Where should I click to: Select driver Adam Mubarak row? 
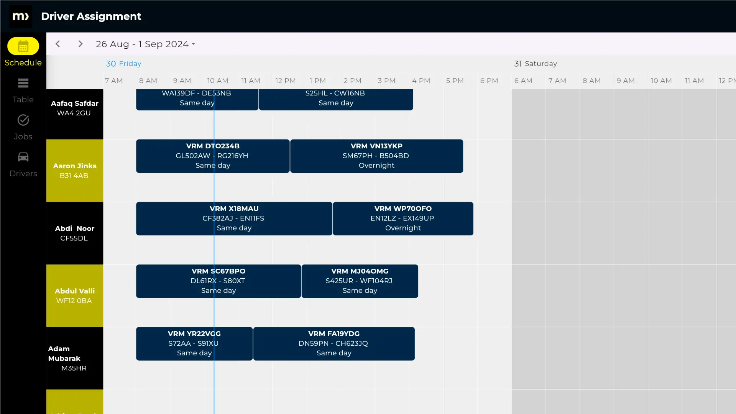(x=75, y=358)
